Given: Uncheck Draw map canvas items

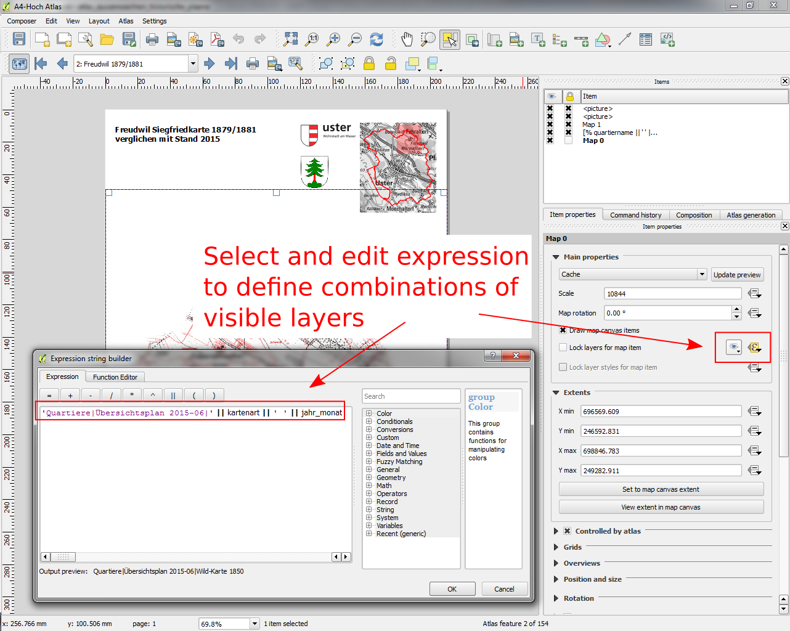Looking at the screenshot, I should pos(563,330).
